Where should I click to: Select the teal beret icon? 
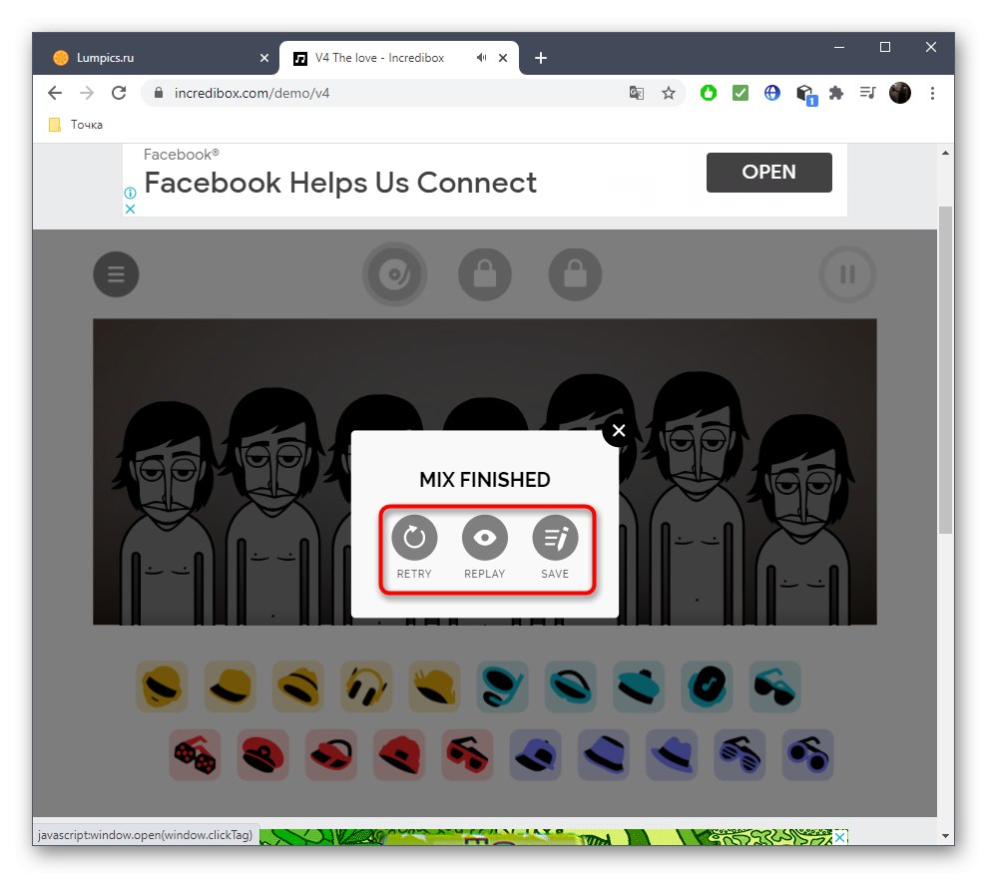(639, 686)
